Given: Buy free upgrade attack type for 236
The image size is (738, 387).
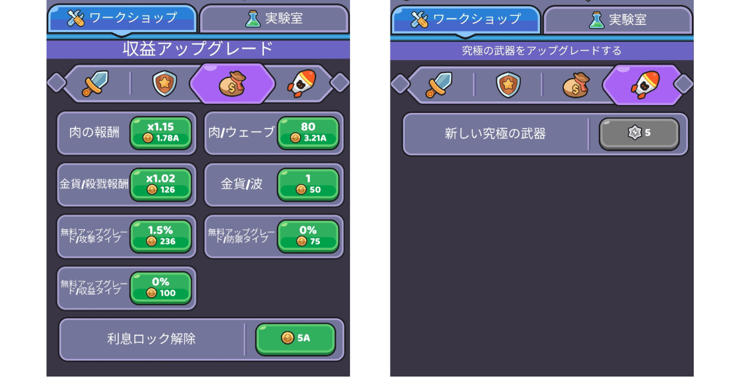Looking at the screenshot, I should click(161, 236).
